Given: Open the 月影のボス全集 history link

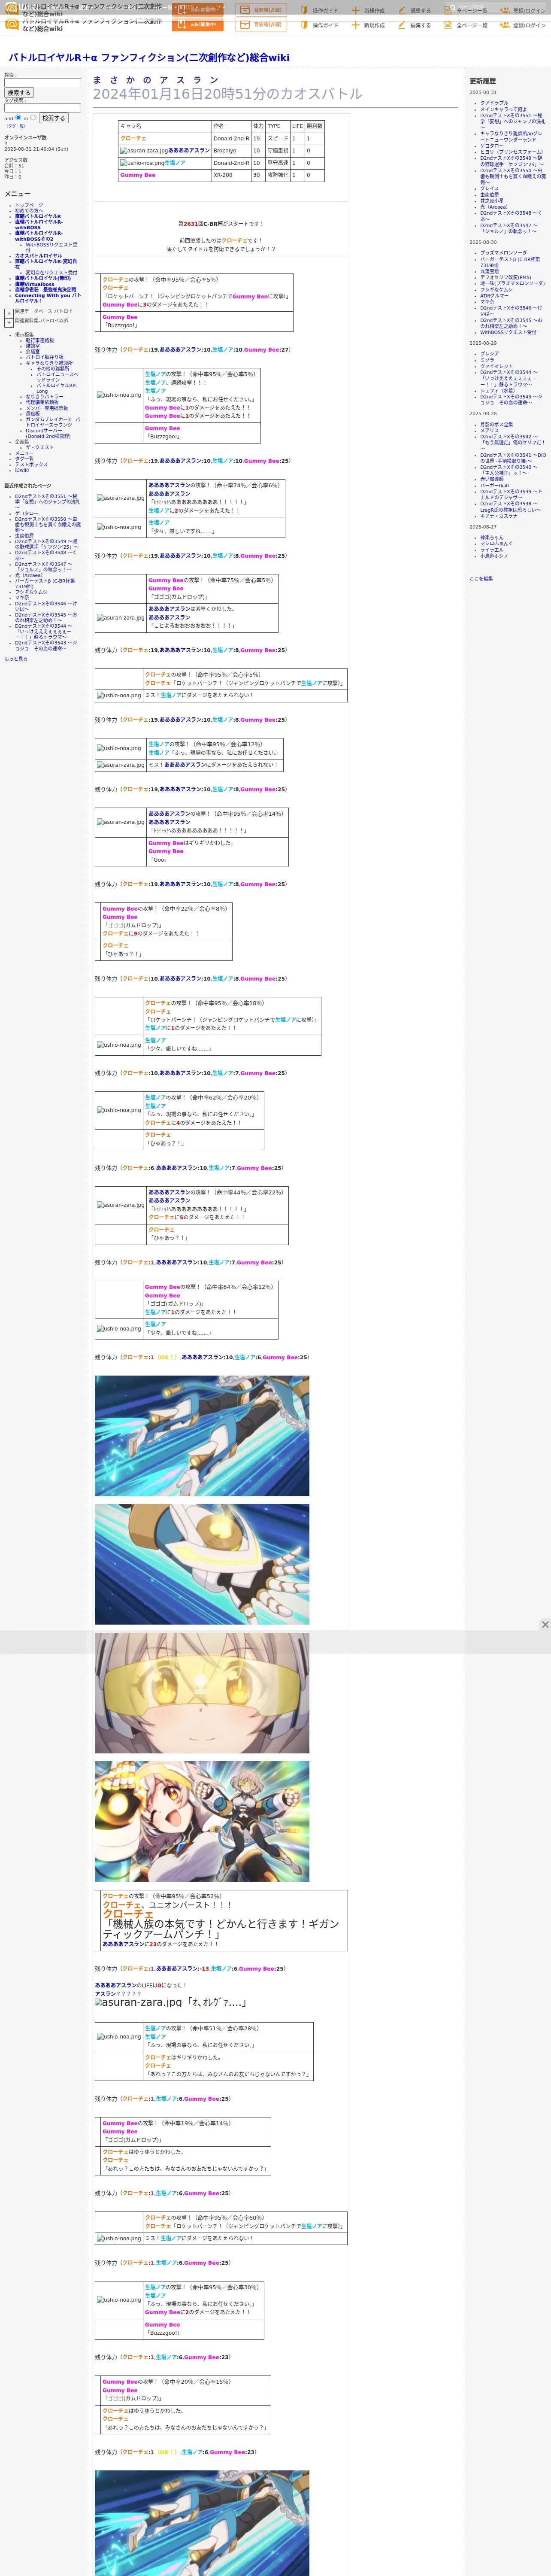Looking at the screenshot, I should [x=496, y=425].
